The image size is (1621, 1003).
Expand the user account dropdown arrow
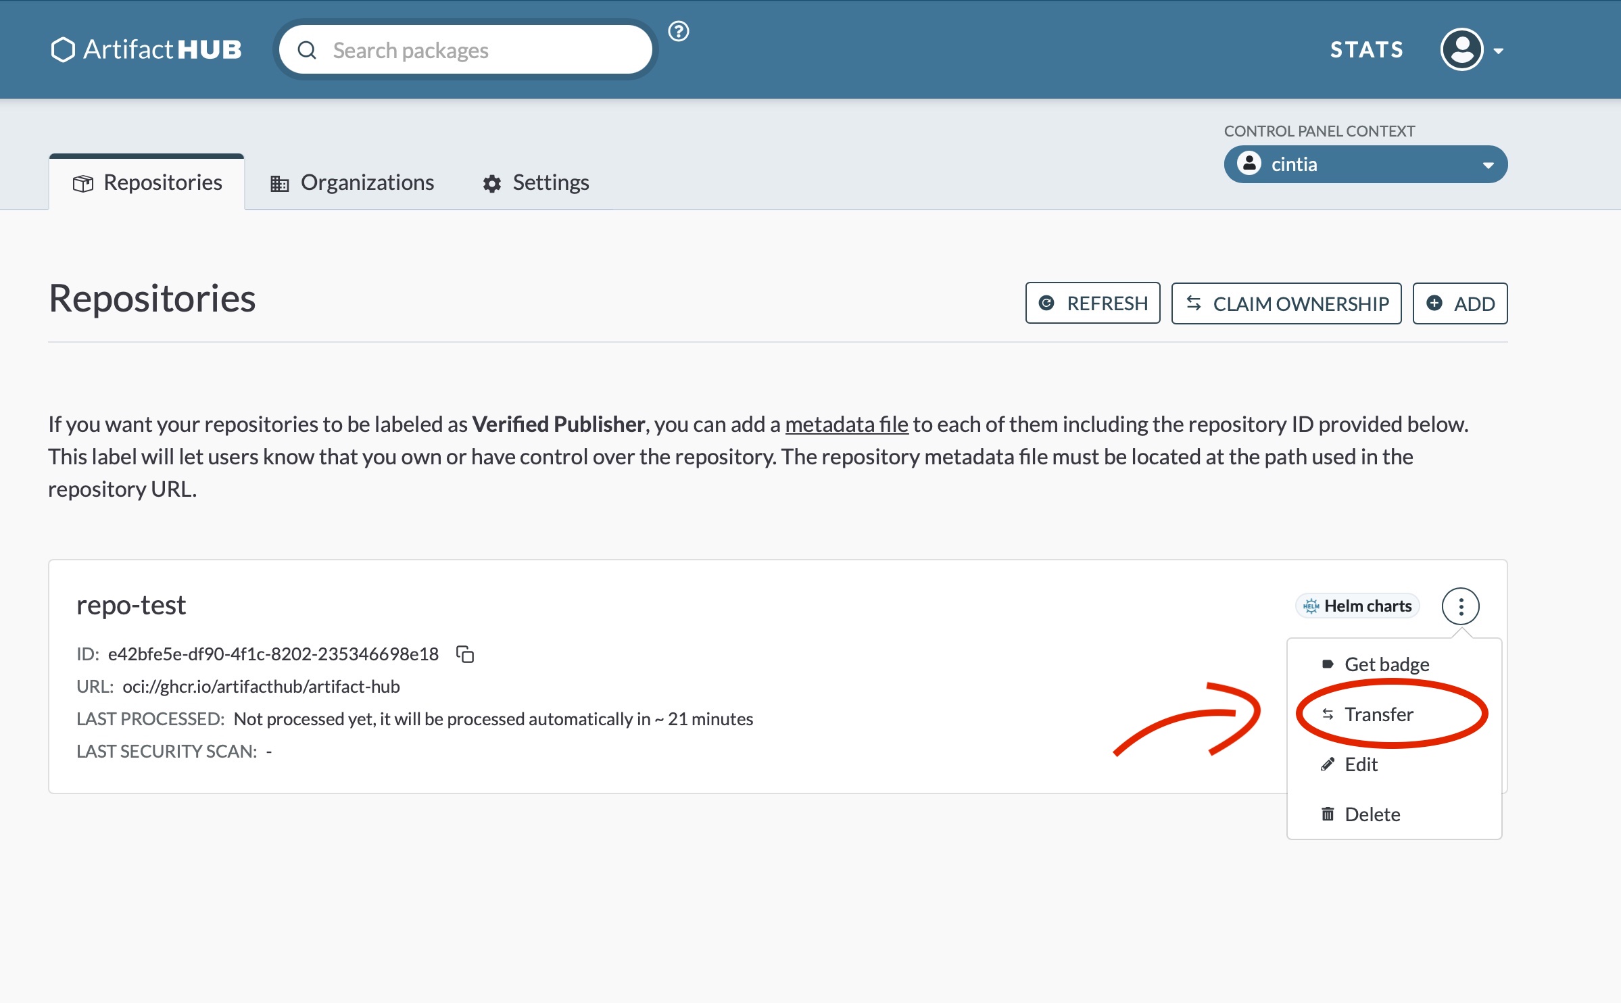(1499, 51)
